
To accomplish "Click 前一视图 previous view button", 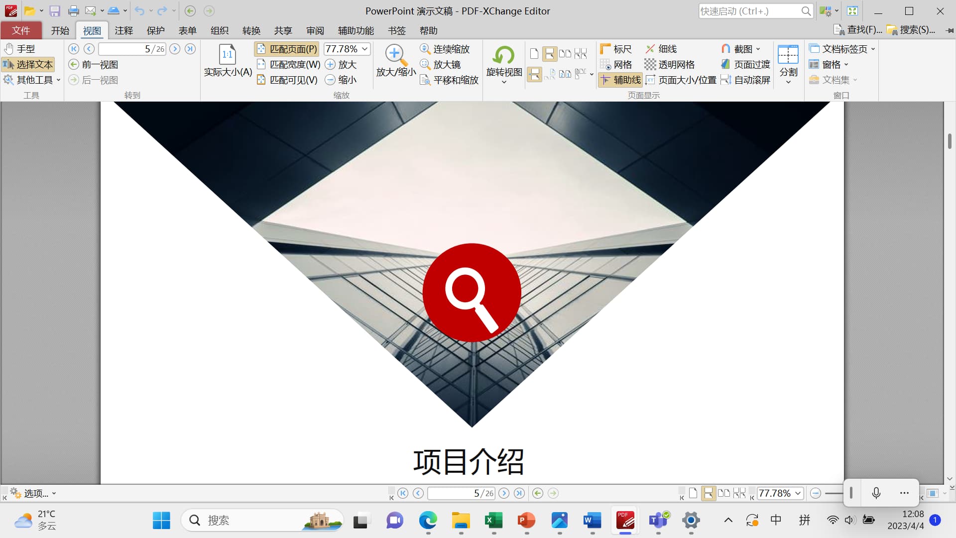I will click(x=94, y=64).
